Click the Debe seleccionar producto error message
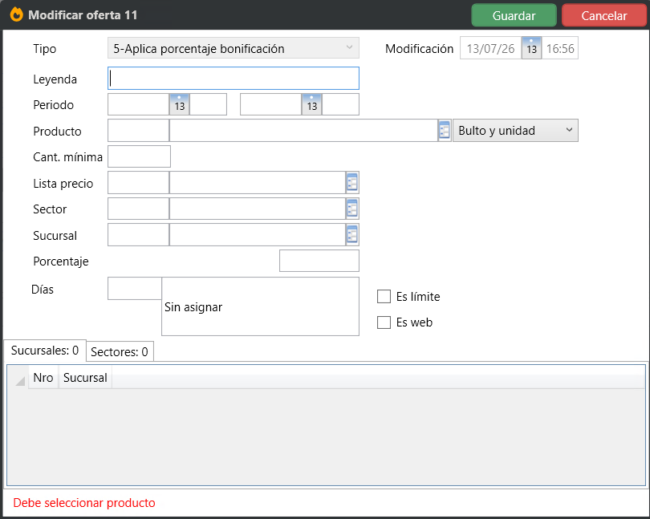This screenshot has width=650, height=519. tap(84, 503)
